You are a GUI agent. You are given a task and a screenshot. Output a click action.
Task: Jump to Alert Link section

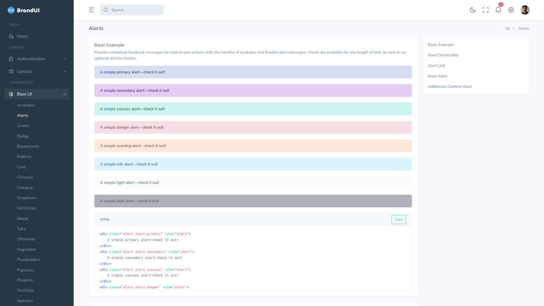coord(436,65)
